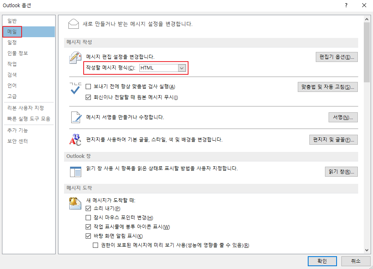The image size is (373, 269).
Task: Toggle 작업 표시줄에 봉투 아이콘 표시 checkbox
Action: (88, 227)
